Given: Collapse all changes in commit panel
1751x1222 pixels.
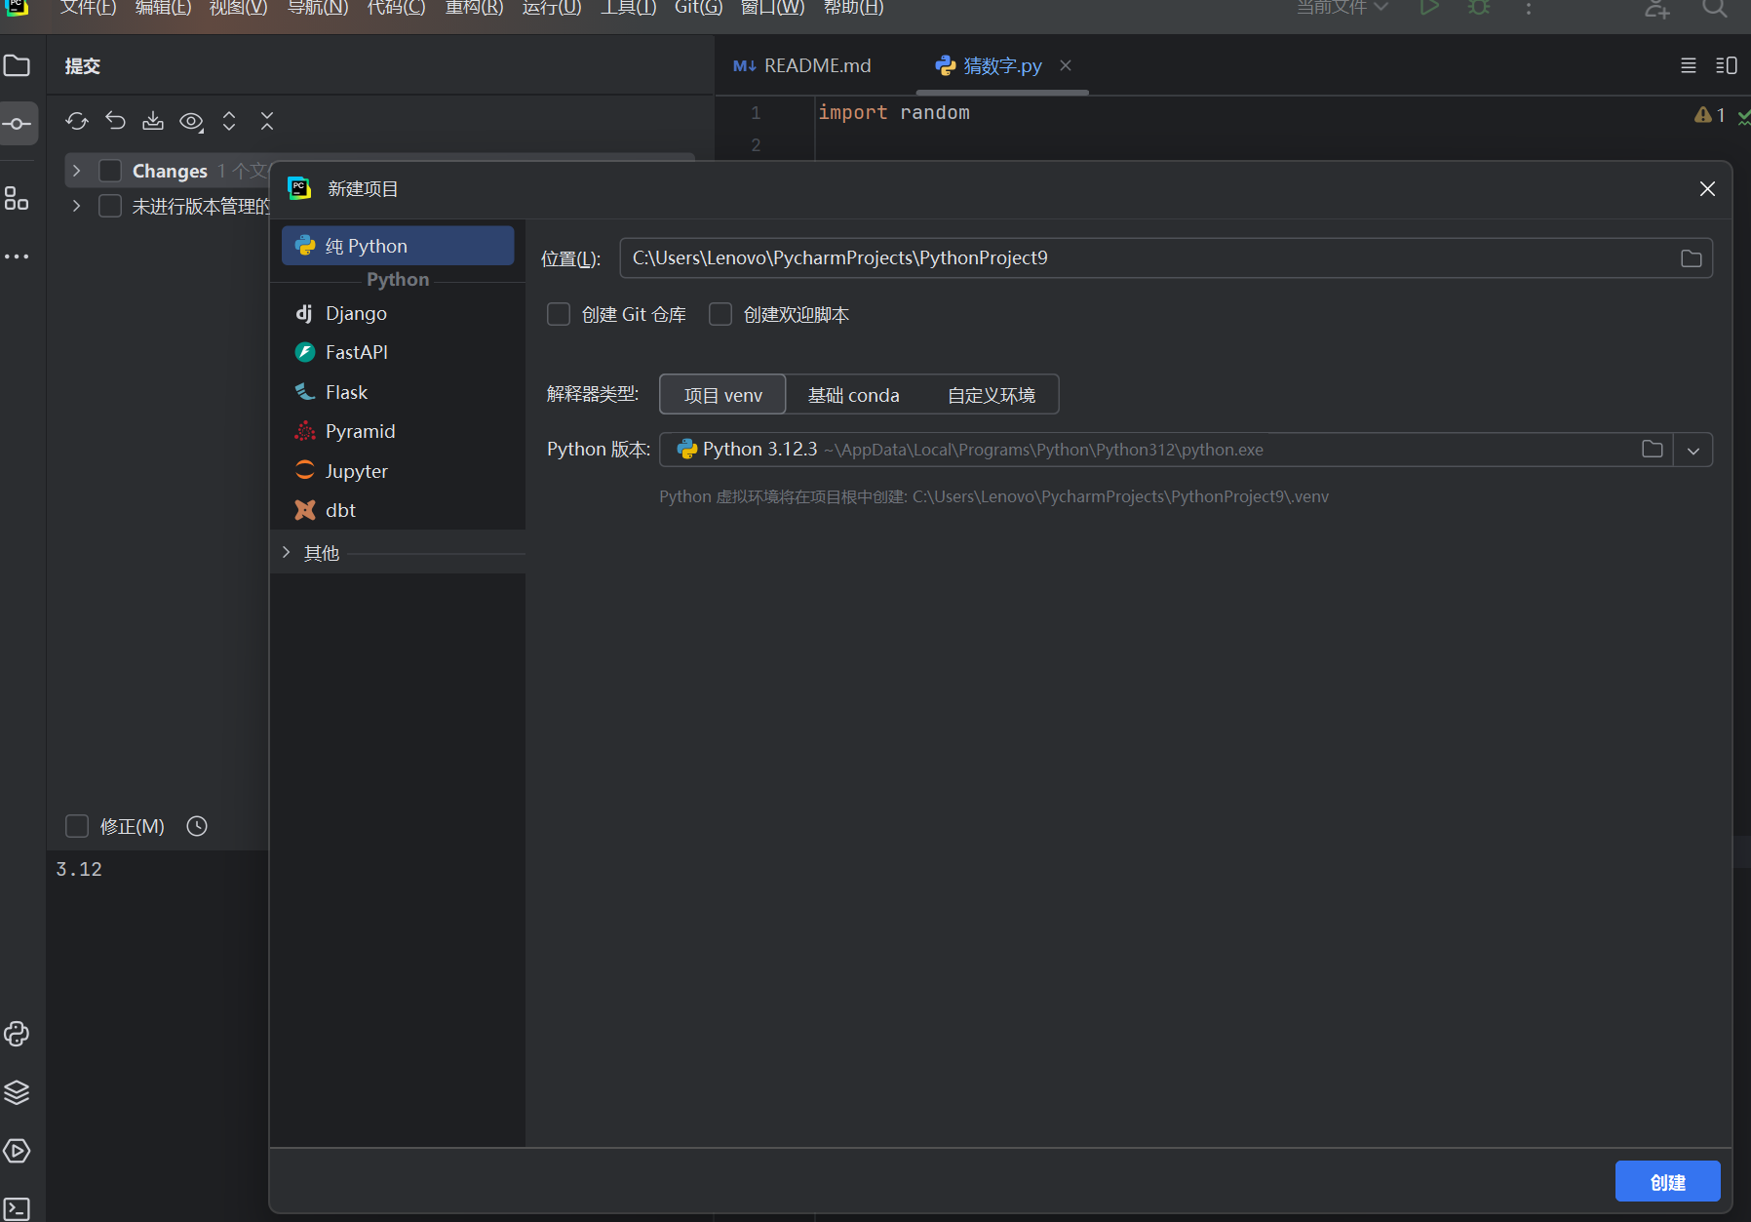Looking at the screenshot, I should [x=267, y=121].
